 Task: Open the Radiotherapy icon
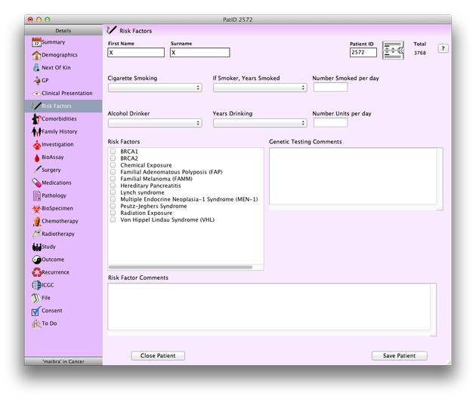pos(37,234)
